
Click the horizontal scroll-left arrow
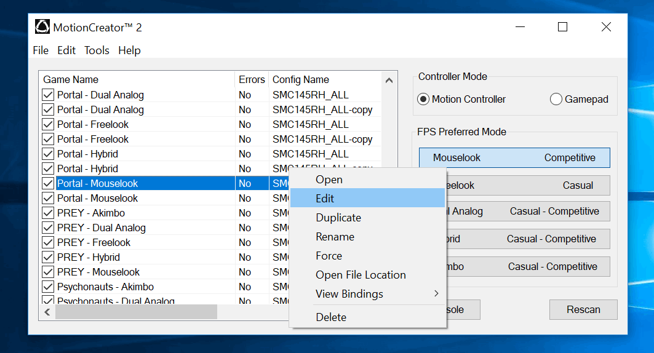pyautogui.click(x=47, y=312)
